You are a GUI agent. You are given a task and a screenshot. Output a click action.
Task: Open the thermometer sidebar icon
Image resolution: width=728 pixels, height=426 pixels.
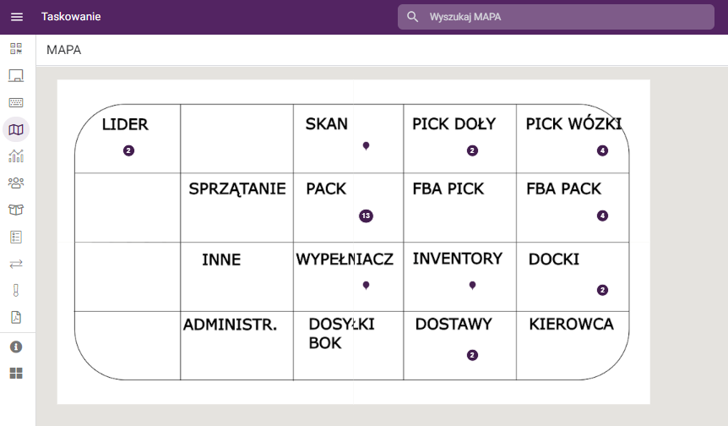tap(16, 291)
